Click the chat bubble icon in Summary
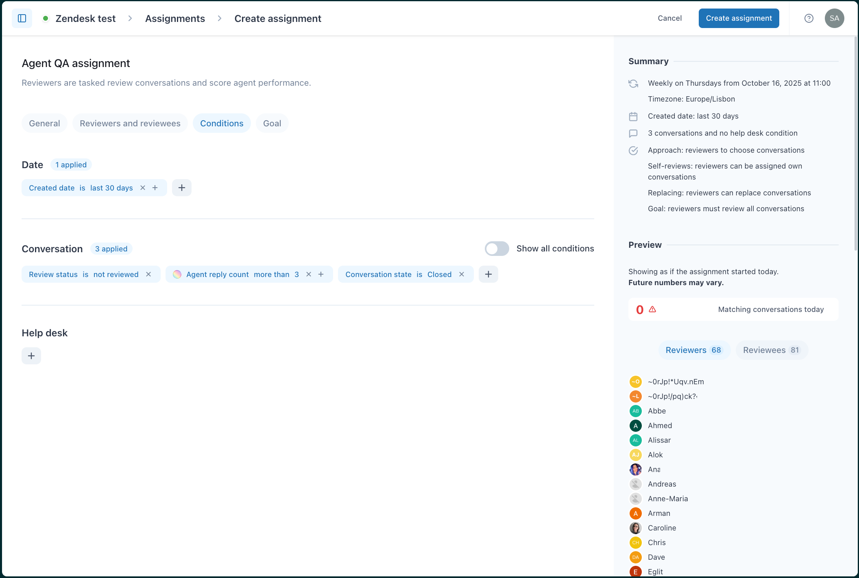The height and width of the screenshot is (578, 859). click(x=633, y=133)
